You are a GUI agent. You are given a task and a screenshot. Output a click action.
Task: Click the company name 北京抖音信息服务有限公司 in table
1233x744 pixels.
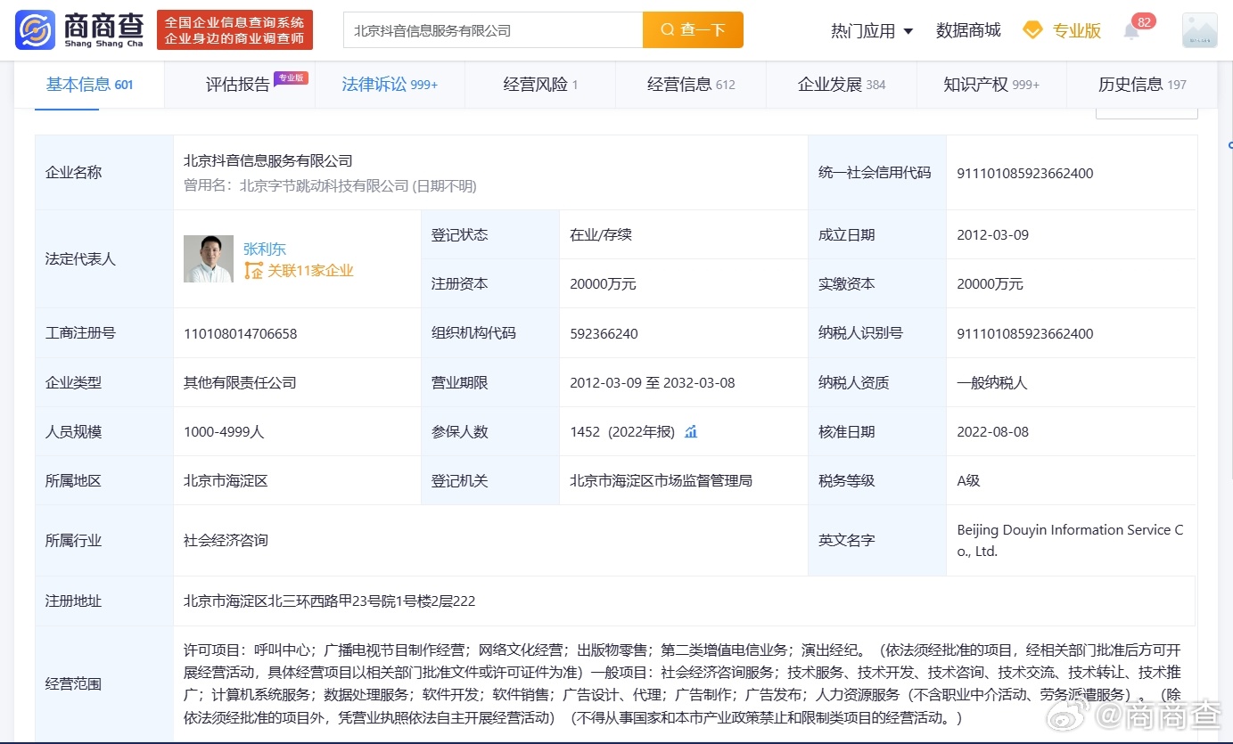click(x=268, y=160)
